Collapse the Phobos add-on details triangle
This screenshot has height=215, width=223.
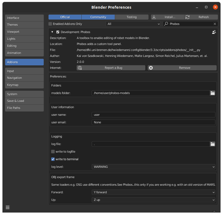click(x=52, y=32)
